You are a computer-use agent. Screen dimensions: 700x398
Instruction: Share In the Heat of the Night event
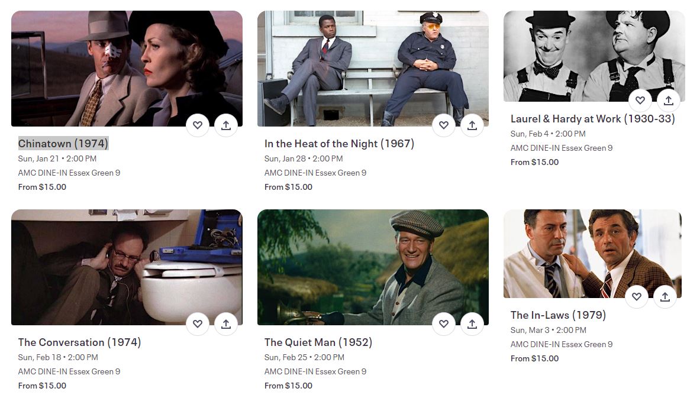472,125
